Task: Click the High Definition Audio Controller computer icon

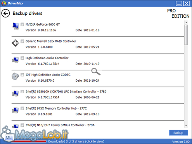Action: [16, 60]
